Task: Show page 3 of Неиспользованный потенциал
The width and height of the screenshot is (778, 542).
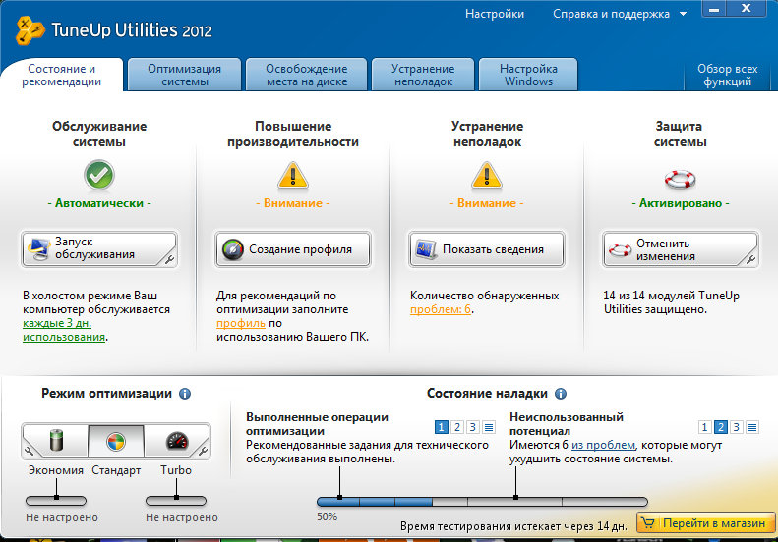Action: [x=737, y=426]
